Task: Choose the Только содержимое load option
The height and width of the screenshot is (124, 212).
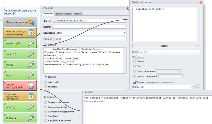Action: click(x=46, y=102)
